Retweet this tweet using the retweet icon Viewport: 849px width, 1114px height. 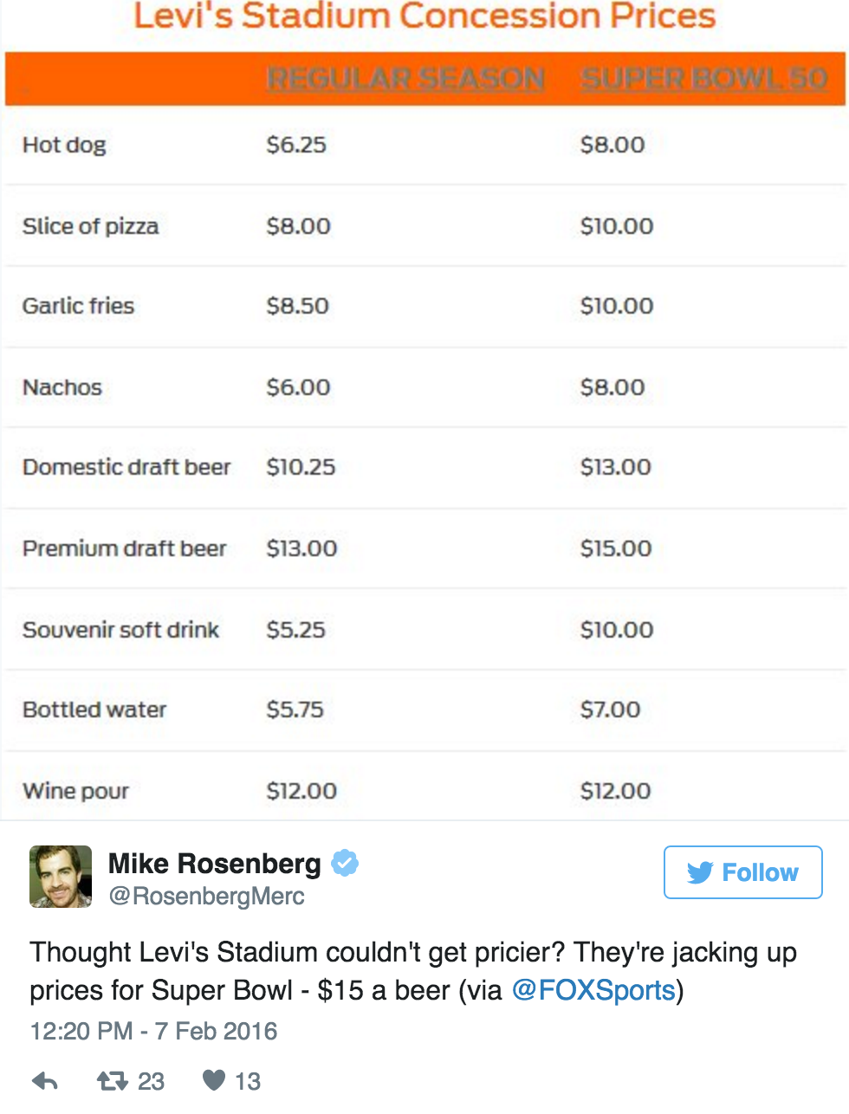[x=111, y=1081]
